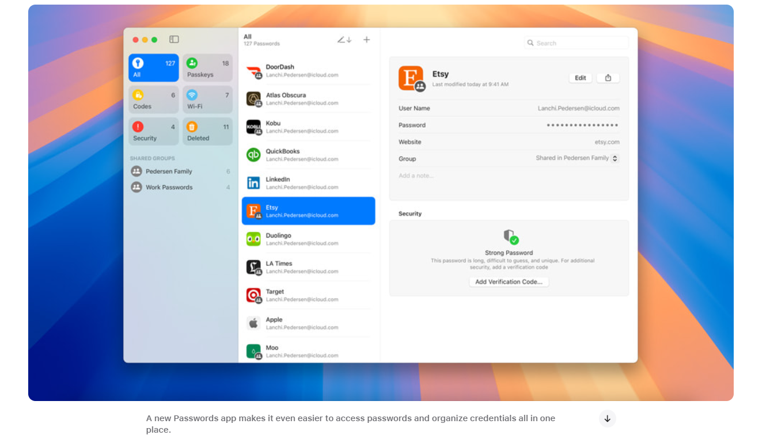Select the Moo entry name
The height and width of the screenshot is (439, 770).
[x=272, y=348]
